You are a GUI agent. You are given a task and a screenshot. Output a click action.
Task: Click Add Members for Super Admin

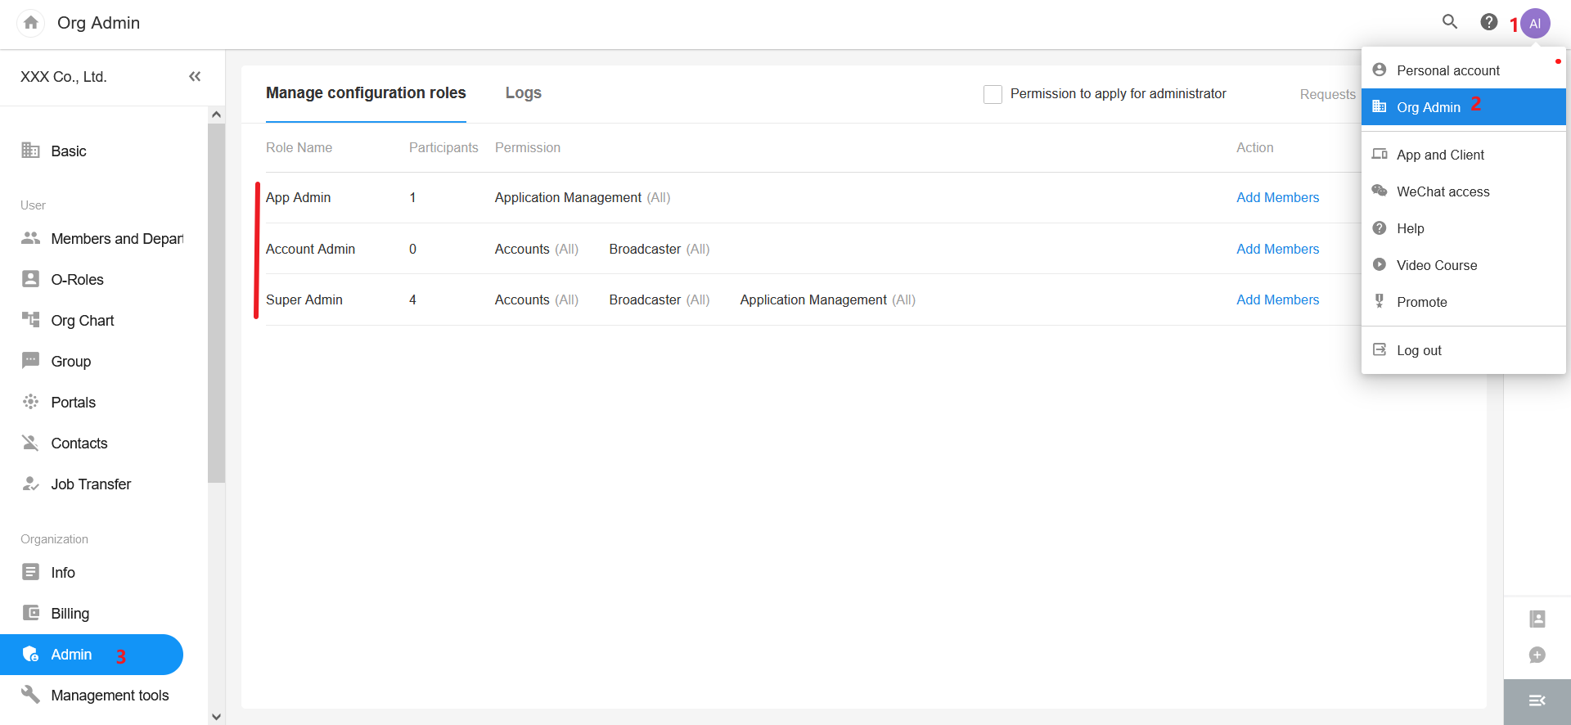click(1277, 299)
